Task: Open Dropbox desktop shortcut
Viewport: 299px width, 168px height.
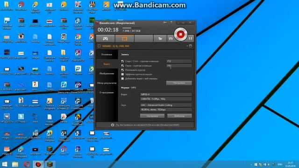Action: 78,70
